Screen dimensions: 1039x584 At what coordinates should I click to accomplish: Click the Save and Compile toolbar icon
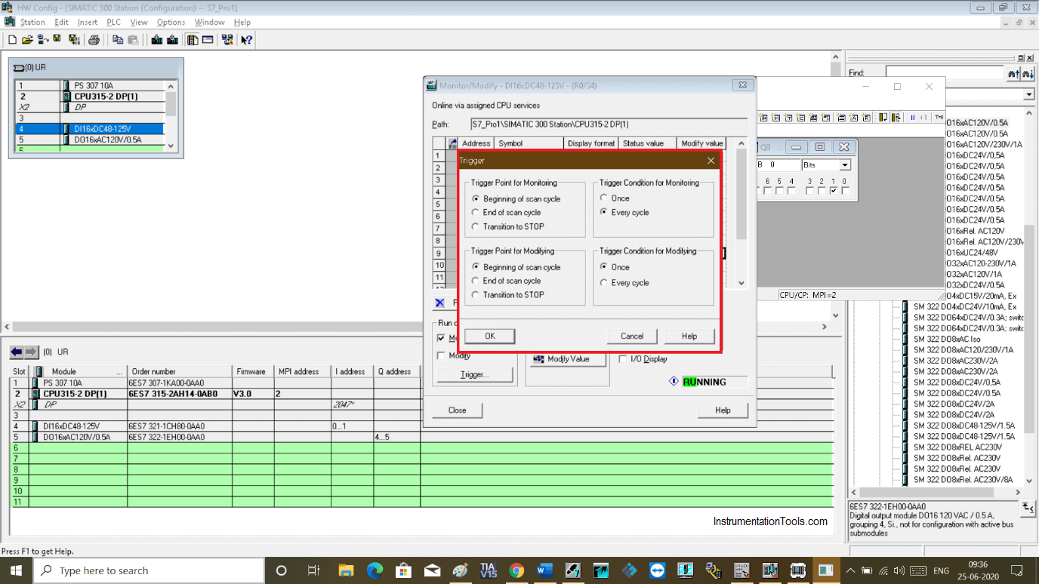point(74,39)
